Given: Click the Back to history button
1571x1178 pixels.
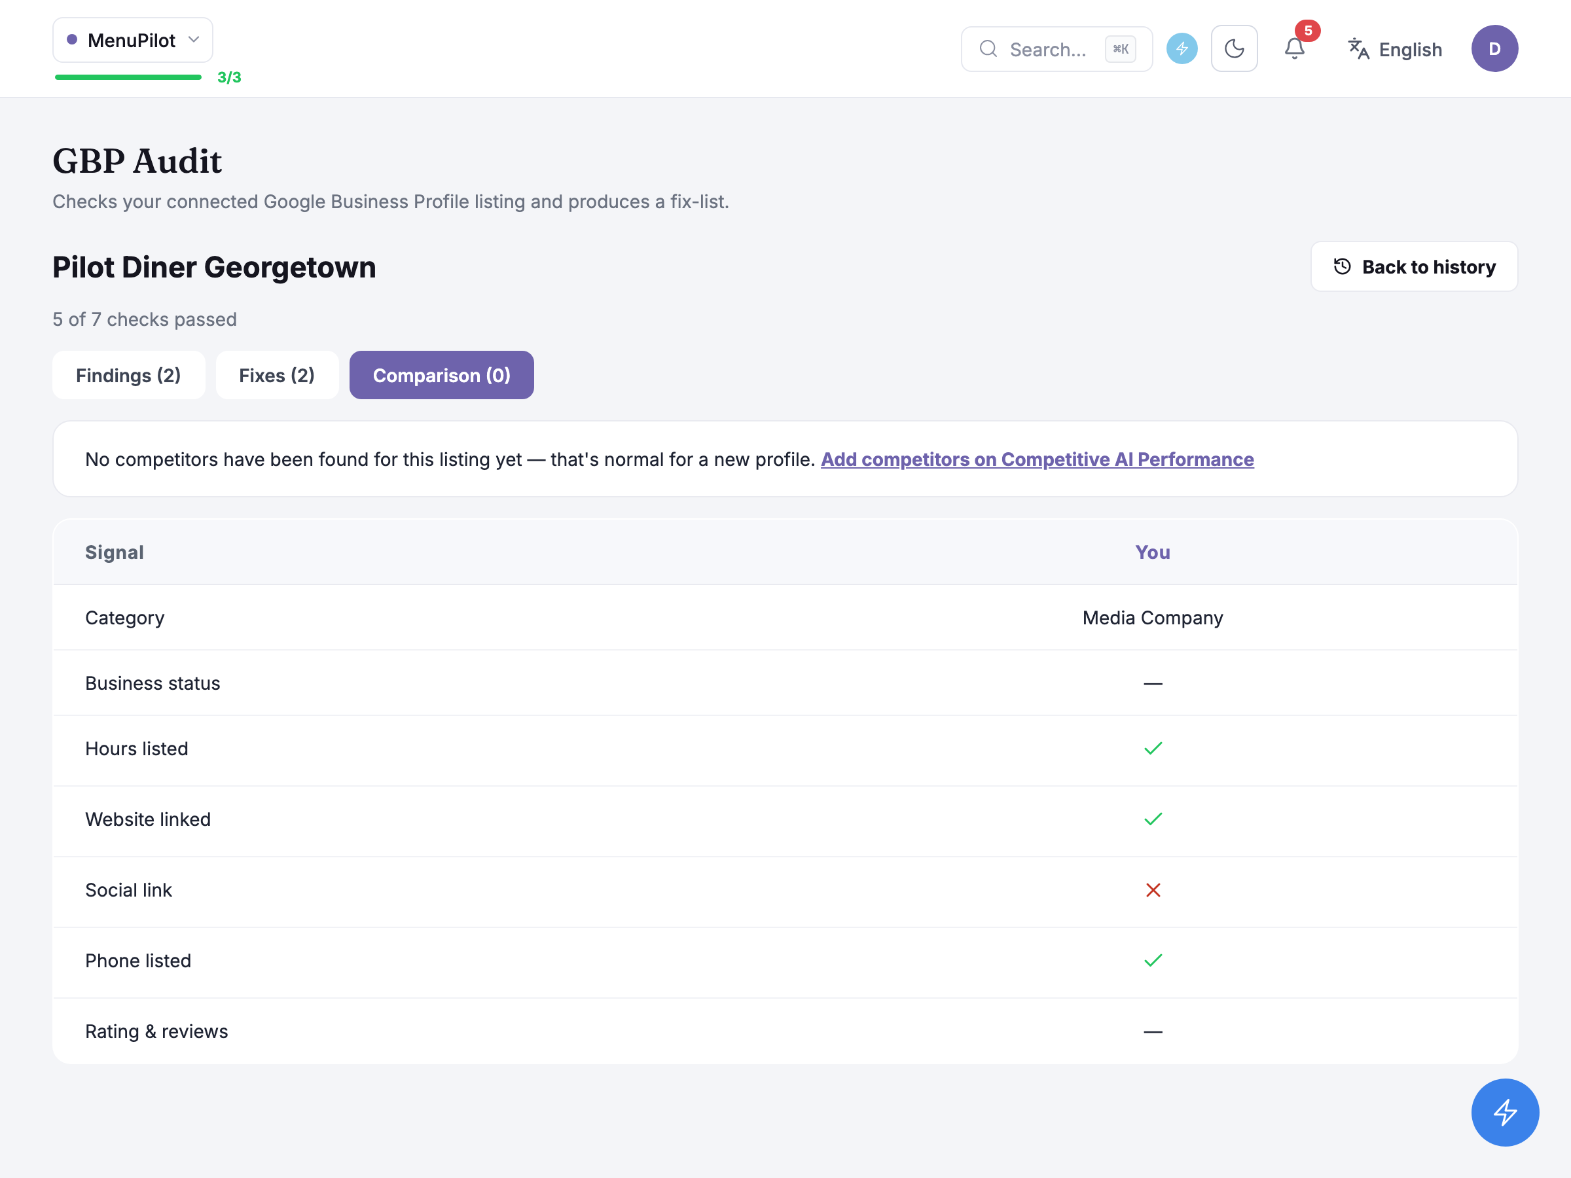Looking at the screenshot, I should (x=1413, y=266).
